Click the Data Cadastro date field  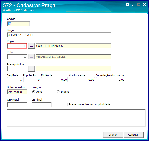tap(17, 92)
